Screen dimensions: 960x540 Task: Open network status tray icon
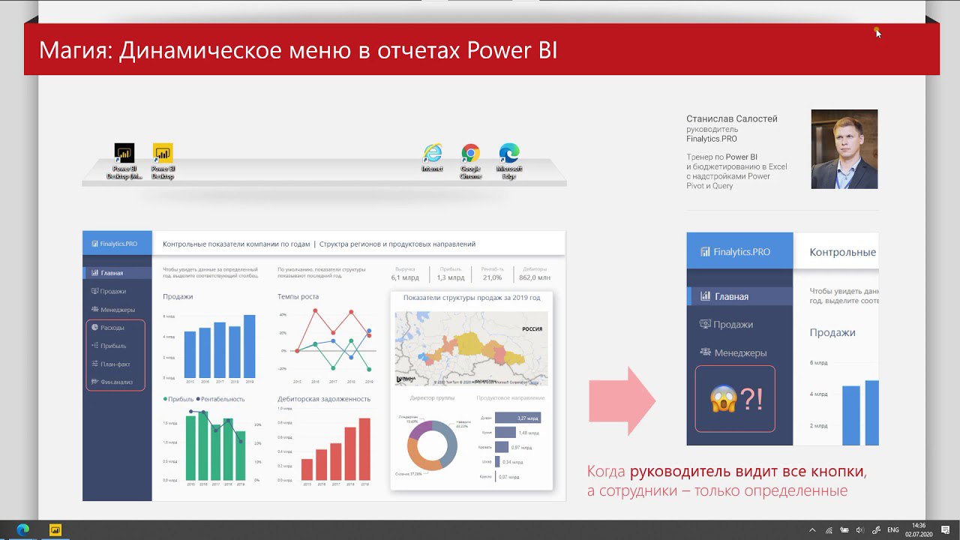pos(829,529)
